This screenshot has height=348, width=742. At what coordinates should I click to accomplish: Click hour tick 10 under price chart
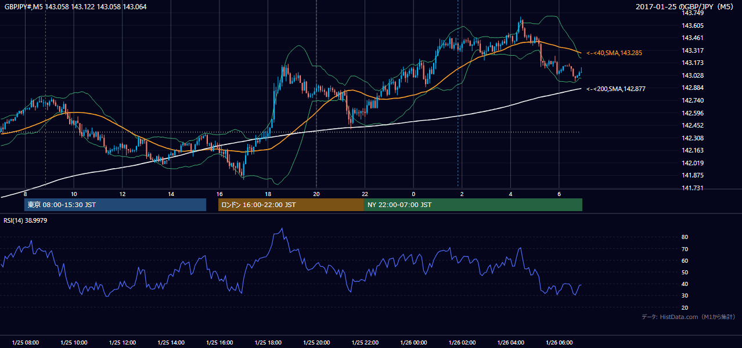[x=74, y=194]
